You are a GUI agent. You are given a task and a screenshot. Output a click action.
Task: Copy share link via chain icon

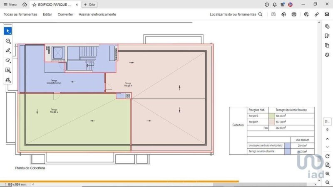tap(316, 14)
